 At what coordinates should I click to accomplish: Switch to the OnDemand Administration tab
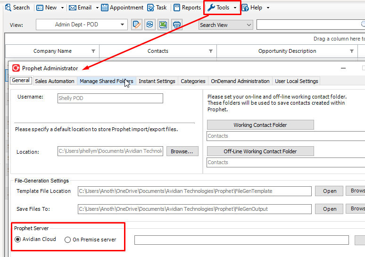(240, 81)
